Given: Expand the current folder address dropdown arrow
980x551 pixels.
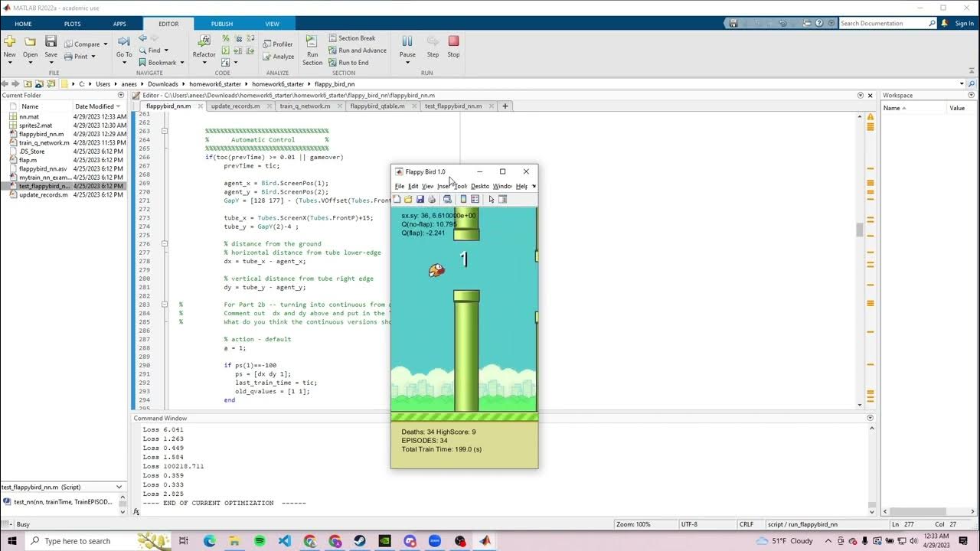Looking at the screenshot, I should coord(962,84).
